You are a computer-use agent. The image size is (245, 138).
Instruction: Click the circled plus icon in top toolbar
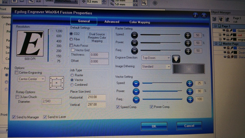tap(155, 3)
